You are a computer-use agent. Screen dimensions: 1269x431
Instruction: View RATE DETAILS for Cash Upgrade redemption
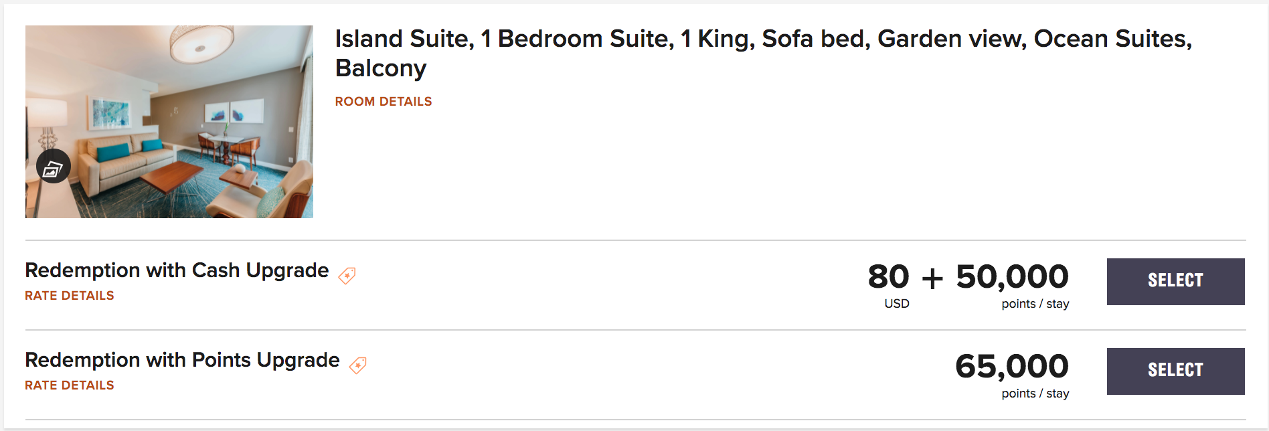pyautogui.click(x=70, y=296)
